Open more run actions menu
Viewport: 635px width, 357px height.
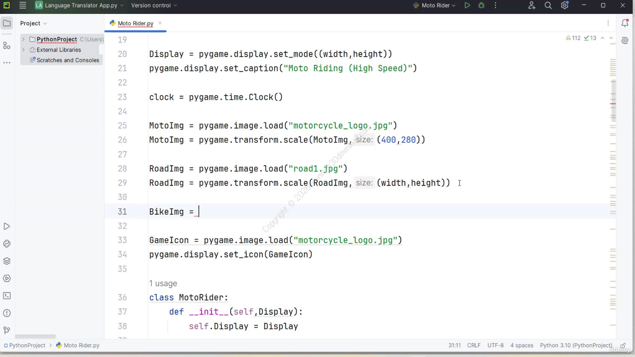[495, 5]
